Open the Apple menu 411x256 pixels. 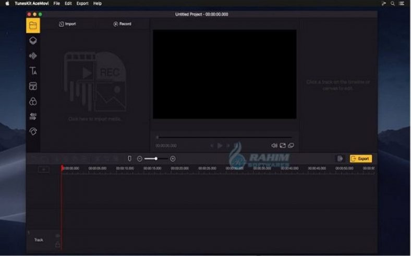click(7, 4)
